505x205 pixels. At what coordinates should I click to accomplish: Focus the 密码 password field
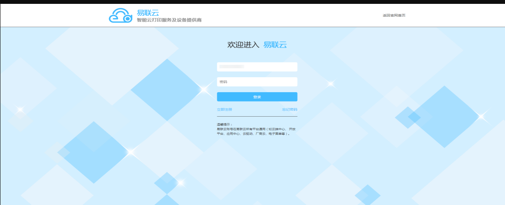(257, 82)
